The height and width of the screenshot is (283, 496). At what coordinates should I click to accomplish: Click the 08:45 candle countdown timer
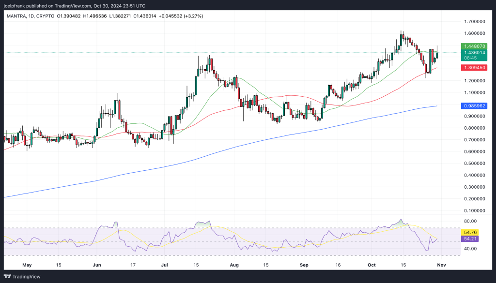coord(470,58)
